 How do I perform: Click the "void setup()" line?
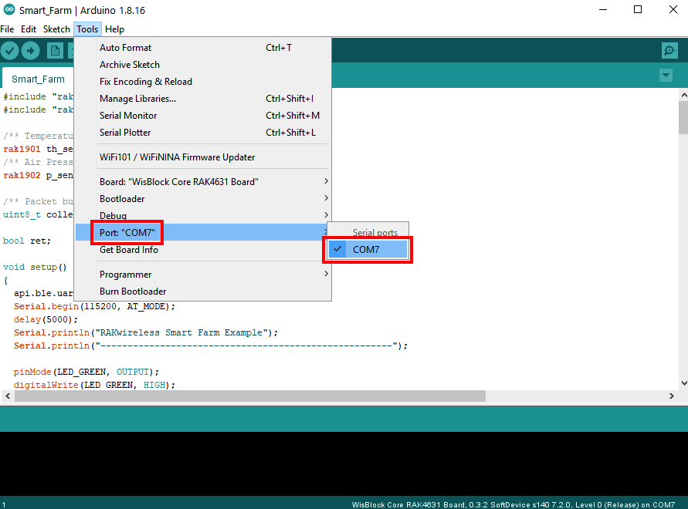(35, 267)
